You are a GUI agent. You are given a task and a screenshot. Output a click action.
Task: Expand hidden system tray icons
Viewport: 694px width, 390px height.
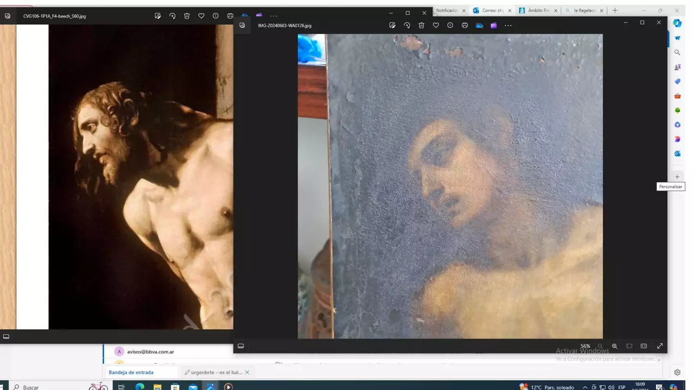(x=585, y=387)
